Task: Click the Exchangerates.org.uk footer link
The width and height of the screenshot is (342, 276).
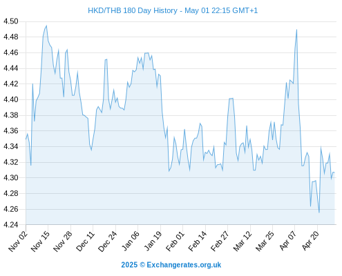Action: [x=184, y=265]
